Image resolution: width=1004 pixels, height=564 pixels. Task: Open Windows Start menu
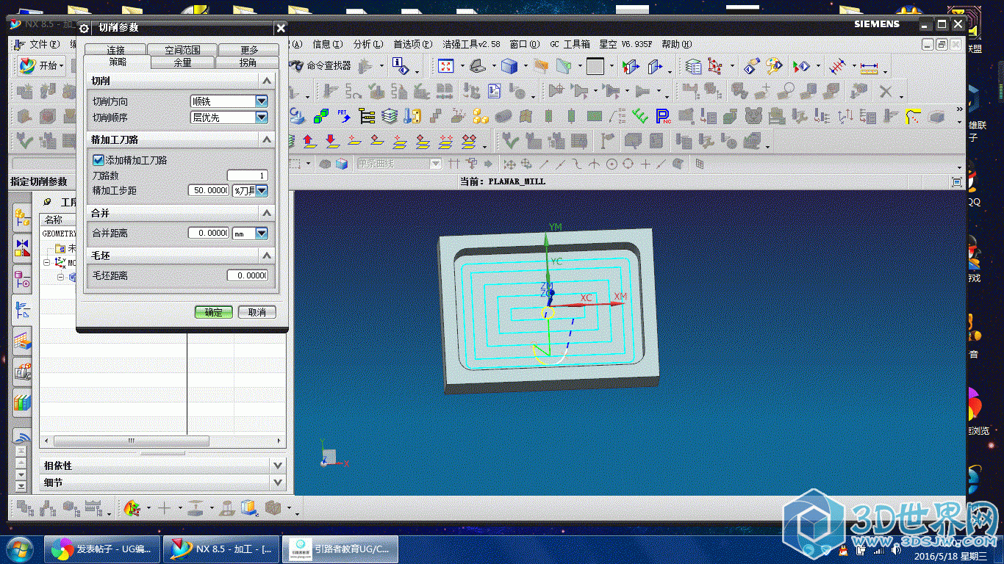click(x=18, y=549)
